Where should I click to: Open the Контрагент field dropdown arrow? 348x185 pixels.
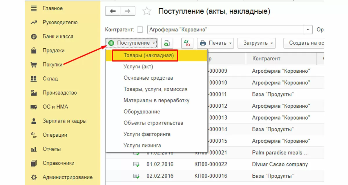308,30
